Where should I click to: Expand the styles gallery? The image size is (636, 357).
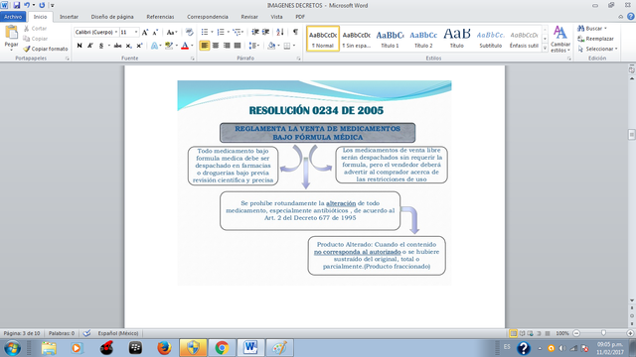pyautogui.click(x=545, y=48)
